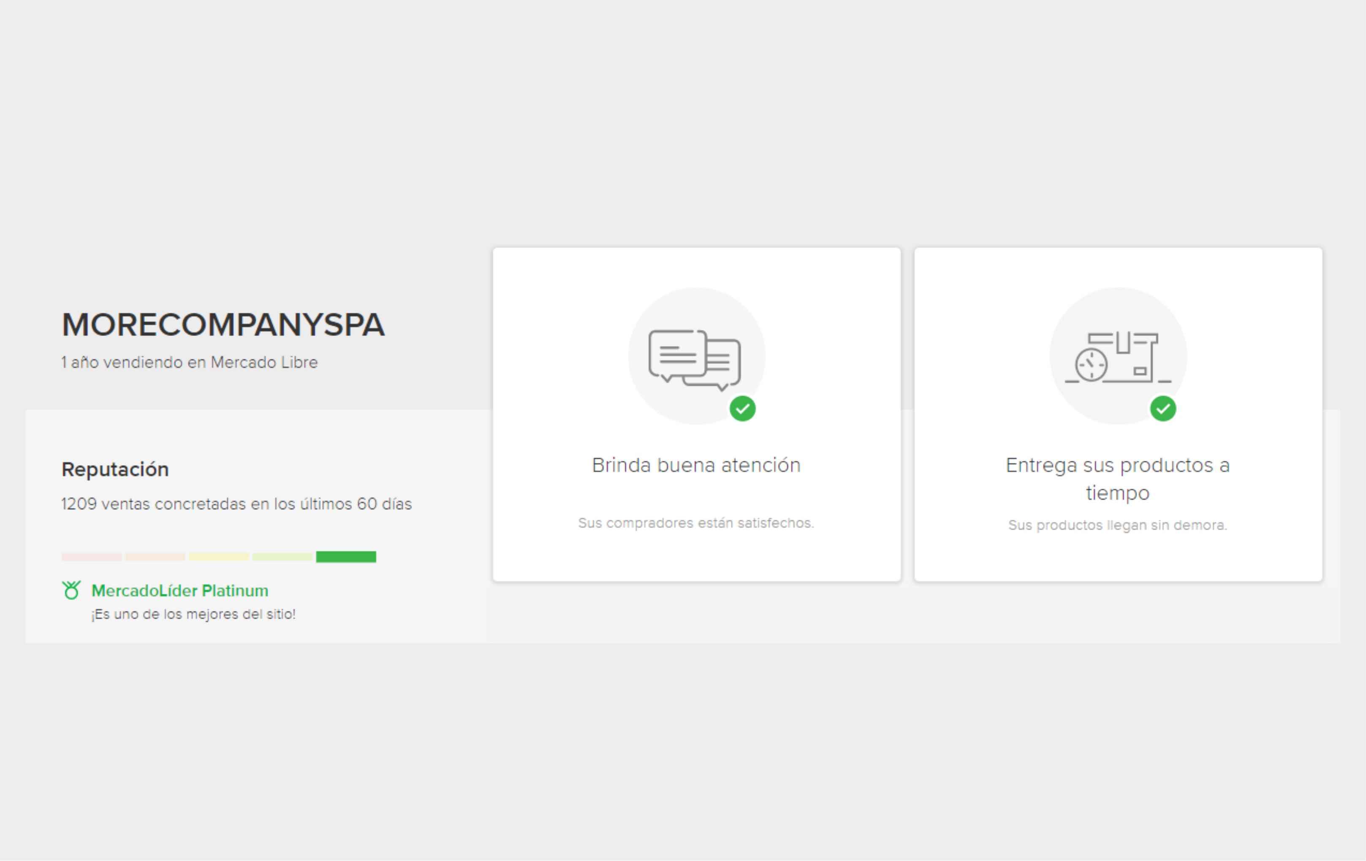Click 1 año vendiendo en Mercado Libre
Screen dimensions: 1366x861
(190, 363)
